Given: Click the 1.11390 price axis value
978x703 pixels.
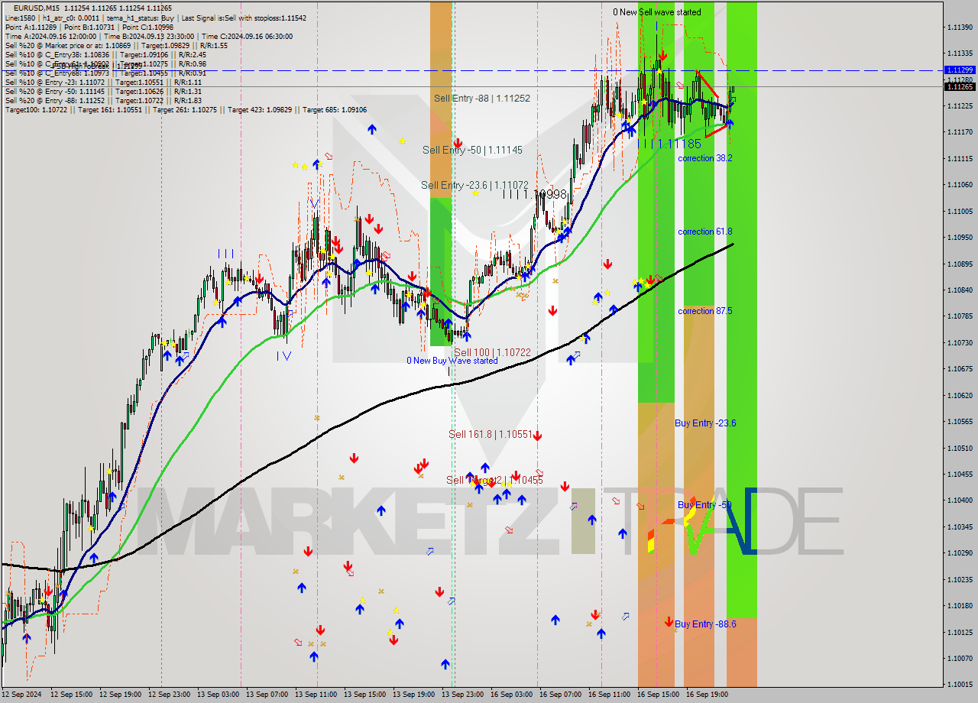Looking at the screenshot, I should (x=960, y=28).
